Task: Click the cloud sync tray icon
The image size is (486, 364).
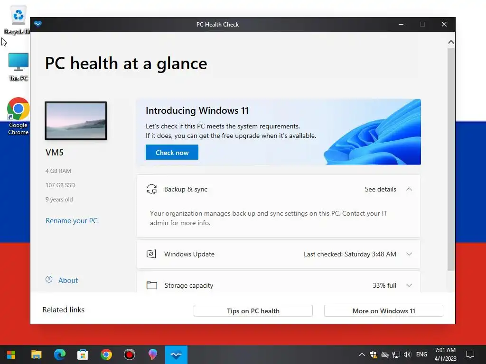Action: point(384,355)
